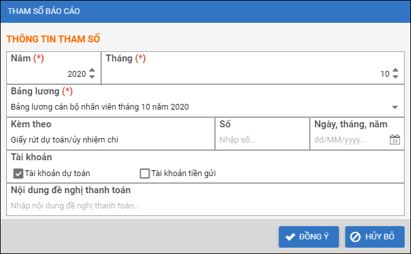
Task: Enable the Tài khoản tiền gửi checkbox
Action: click(145, 173)
